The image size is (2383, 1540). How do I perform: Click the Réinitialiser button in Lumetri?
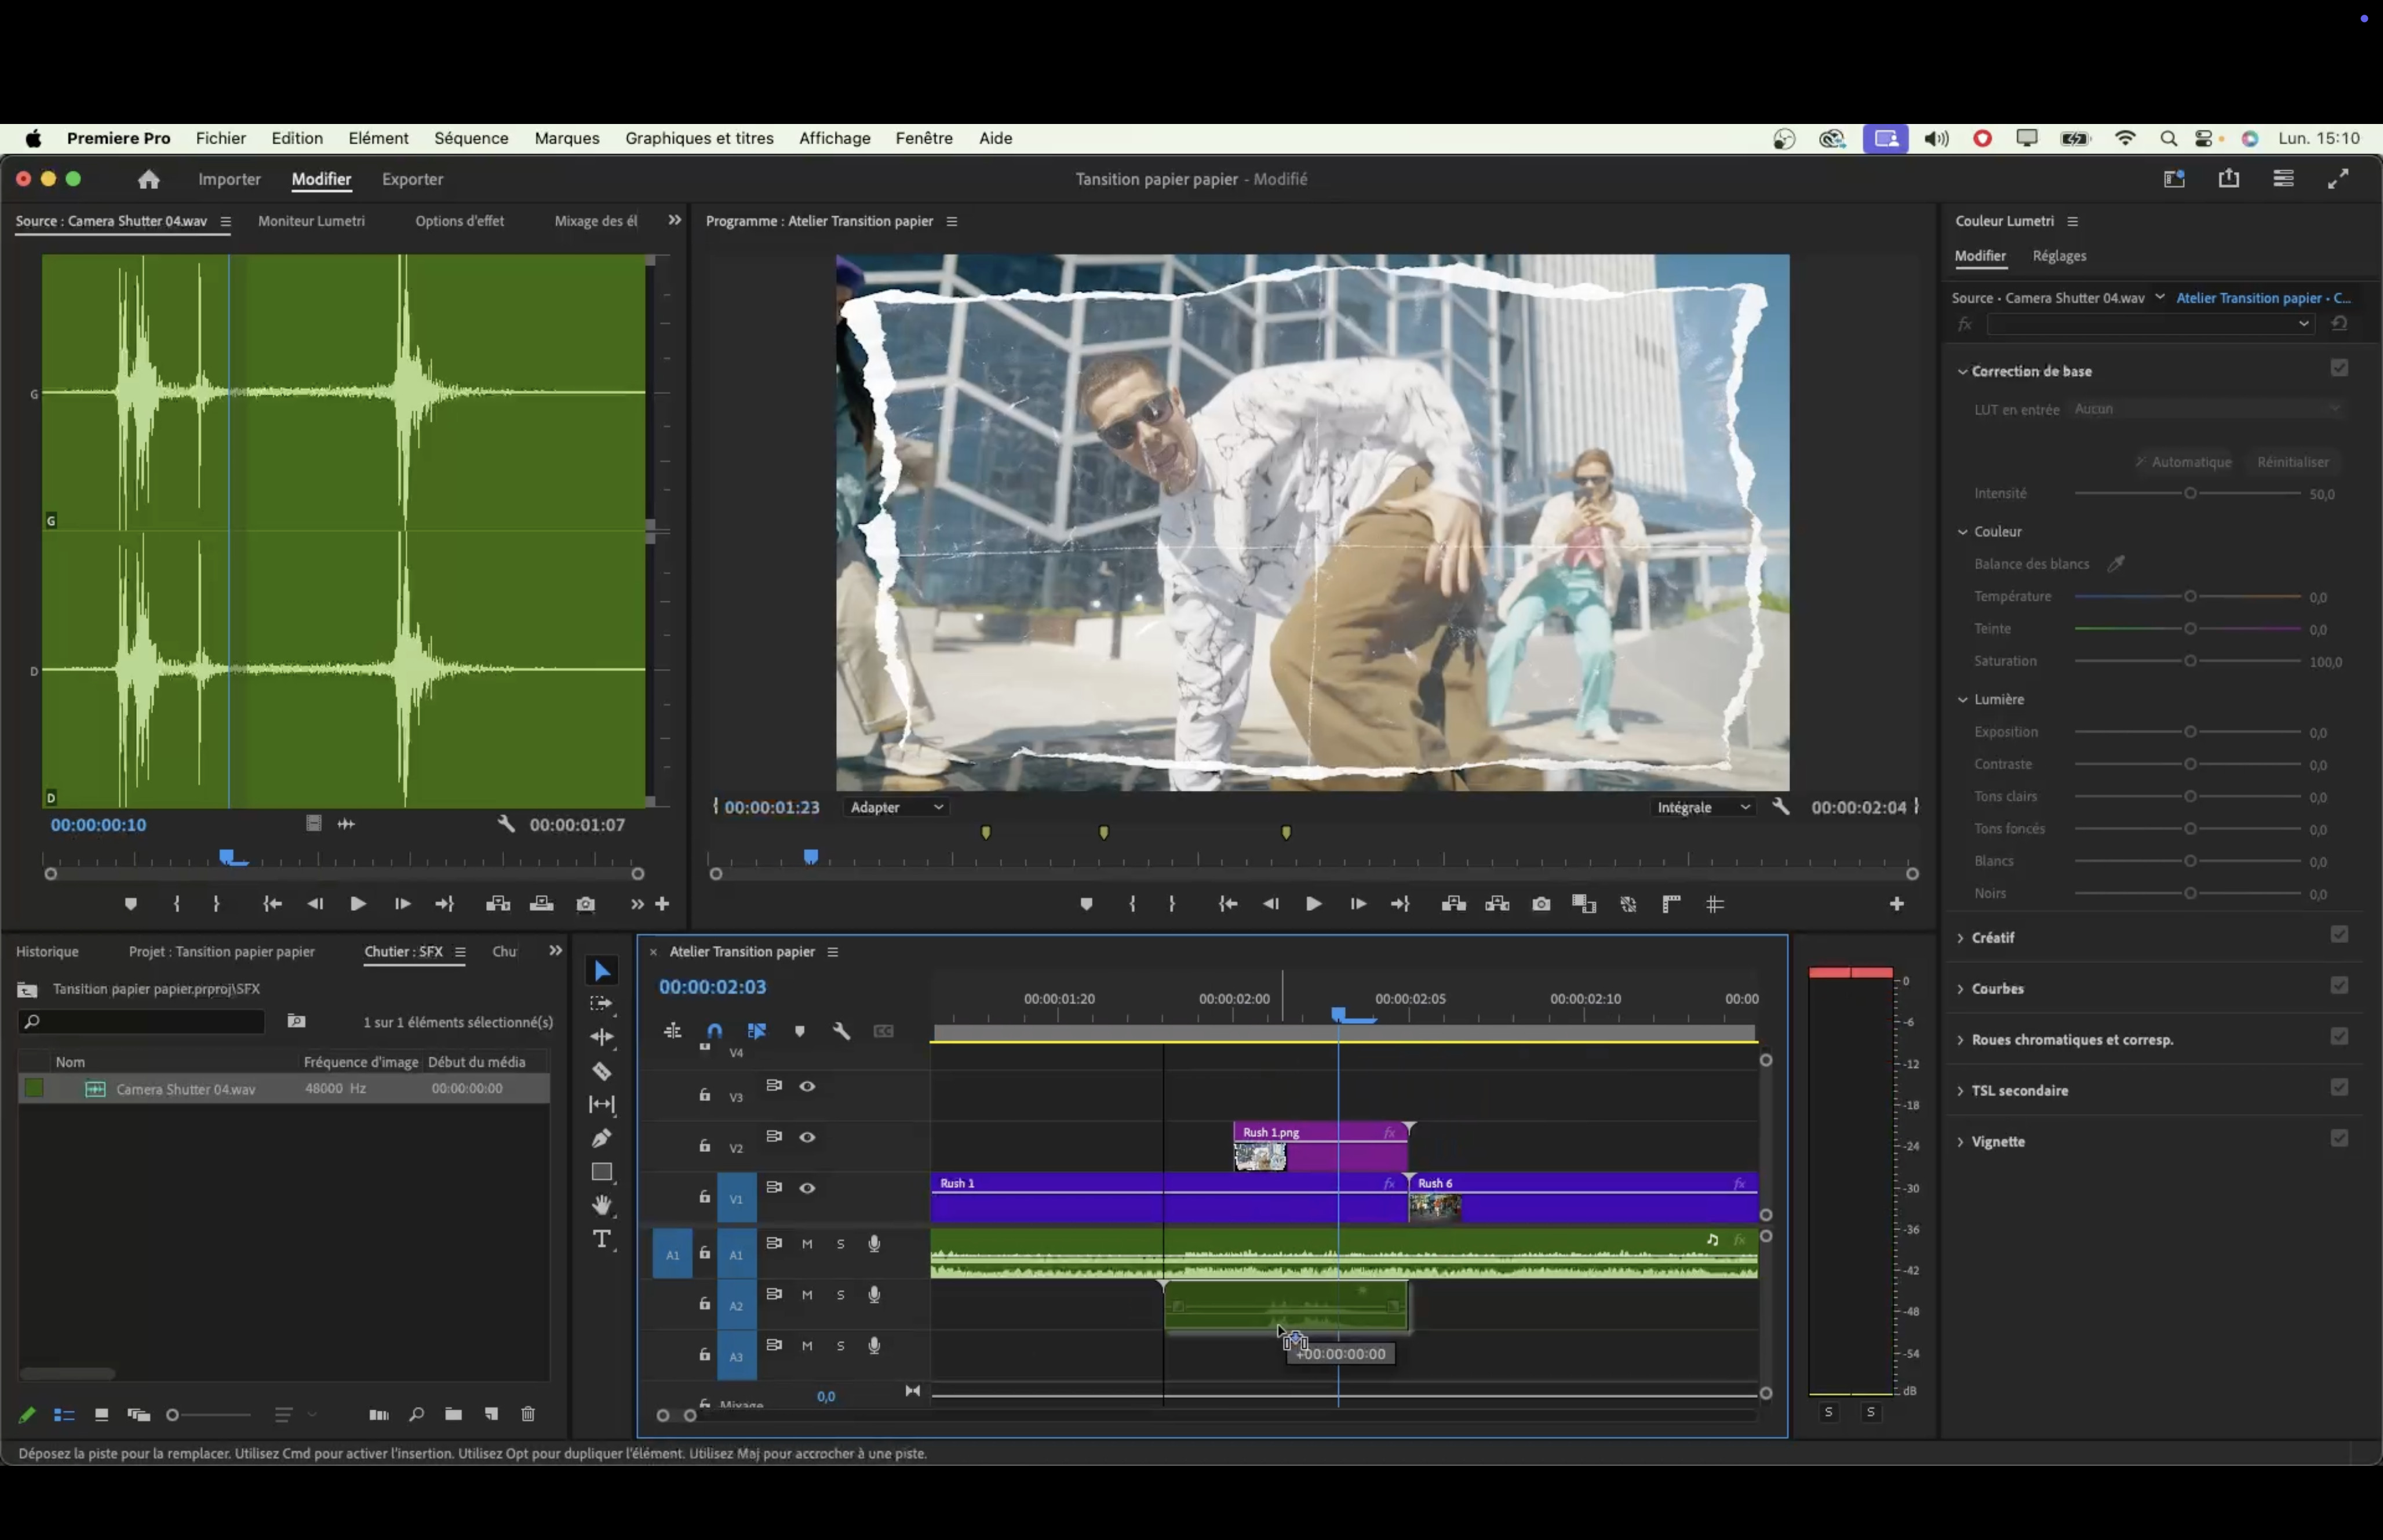2293,462
